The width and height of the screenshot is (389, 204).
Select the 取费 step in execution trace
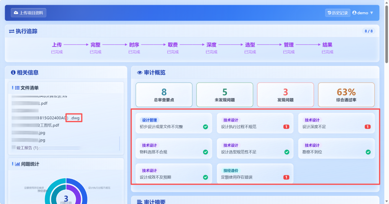point(173,47)
